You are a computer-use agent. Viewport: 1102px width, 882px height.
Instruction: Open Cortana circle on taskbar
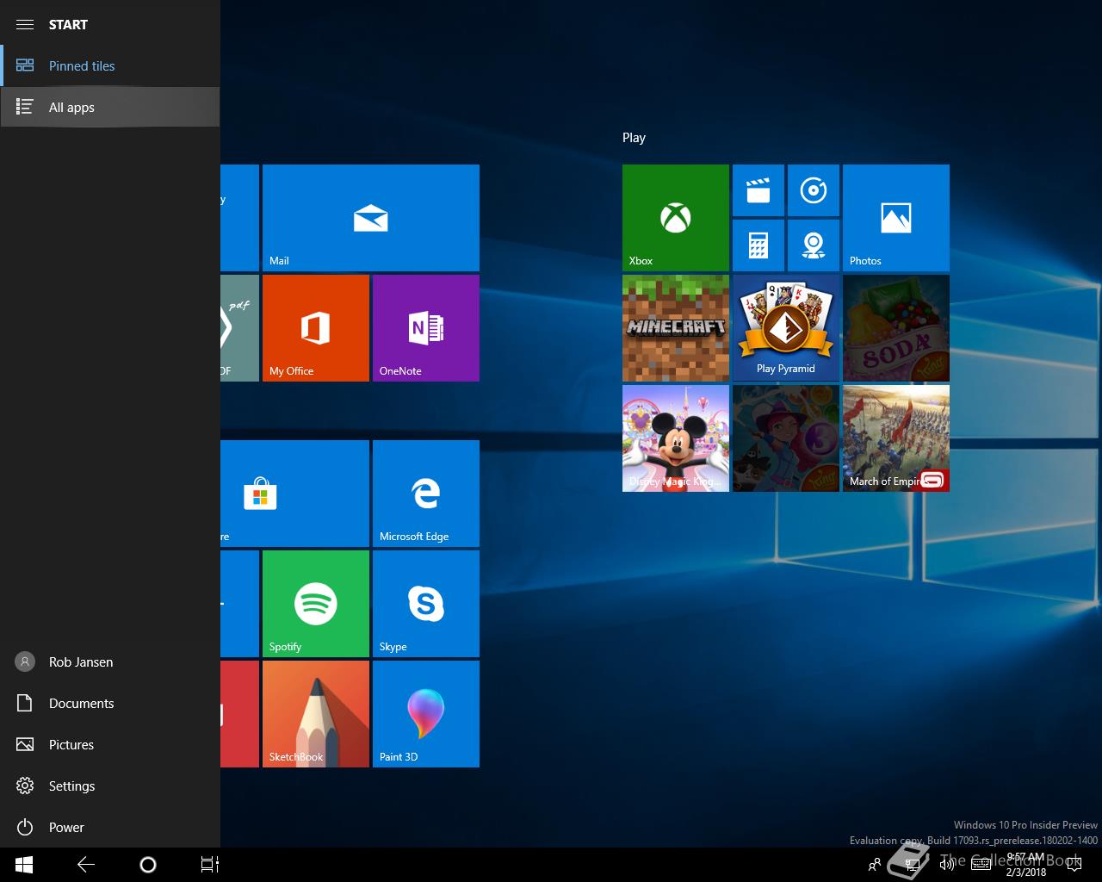pos(148,865)
